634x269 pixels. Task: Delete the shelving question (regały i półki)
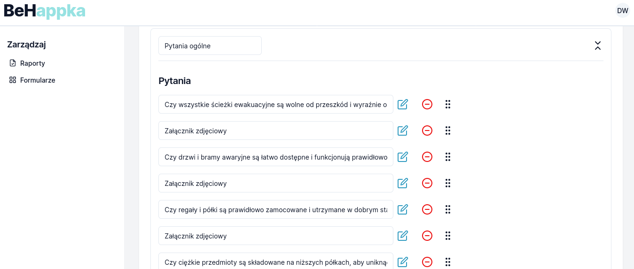click(x=427, y=209)
